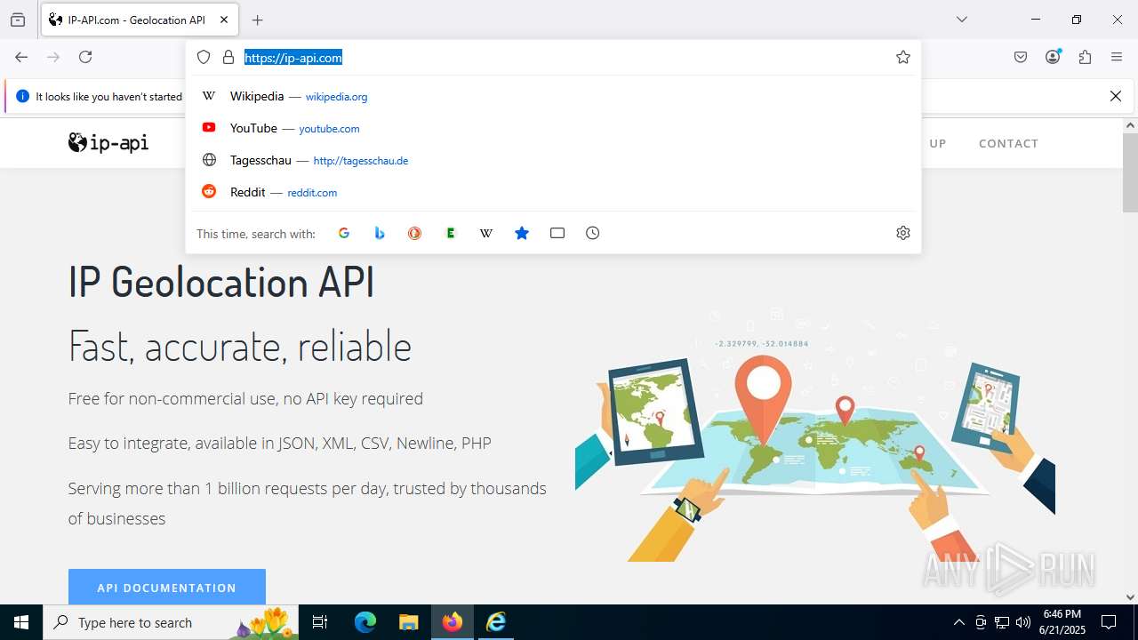Viewport: 1138px width, 640px height.
Task: Select the IP-API.com Geolocation API tab
Action: tap(140, 20)
